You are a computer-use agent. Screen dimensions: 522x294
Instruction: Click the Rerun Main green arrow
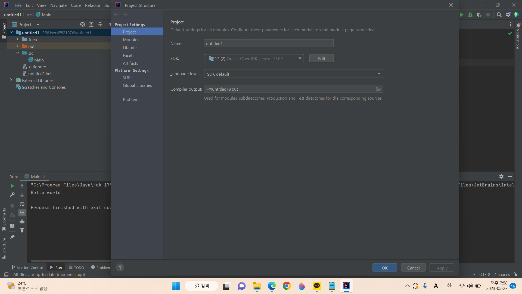(x=12, y=186)
